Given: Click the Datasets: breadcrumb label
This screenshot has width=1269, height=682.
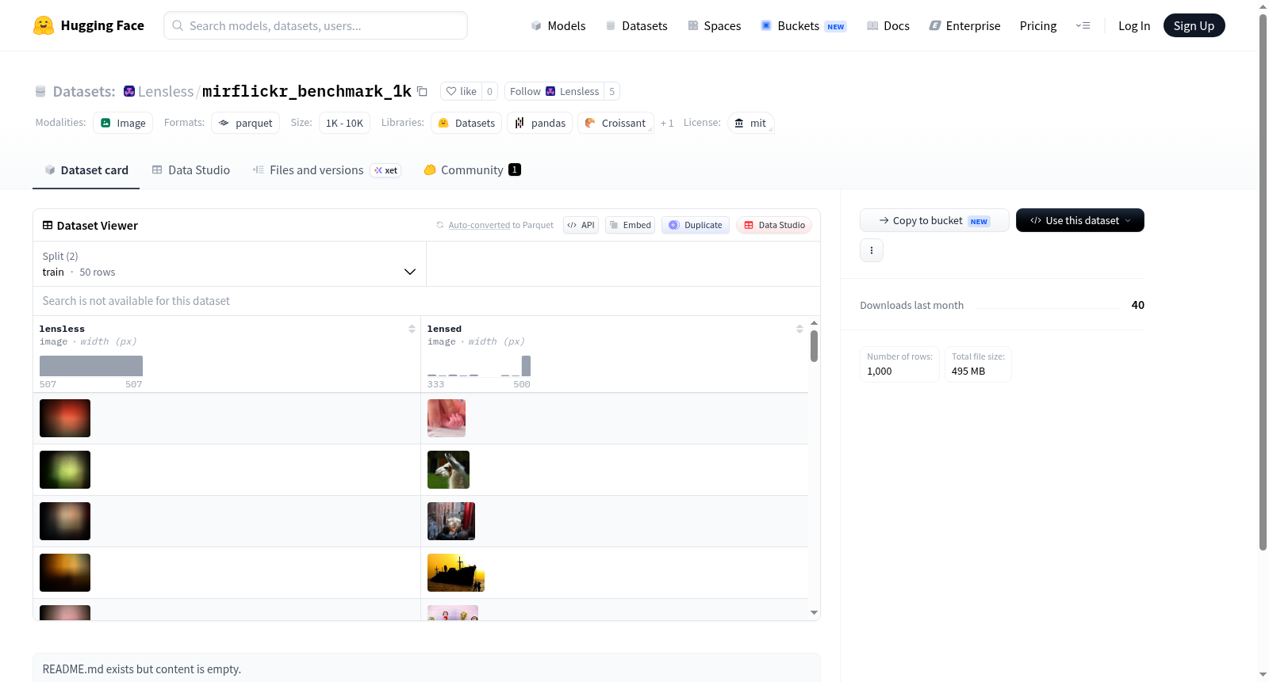Looking at the screenshot, I should [x=84, y=91].
